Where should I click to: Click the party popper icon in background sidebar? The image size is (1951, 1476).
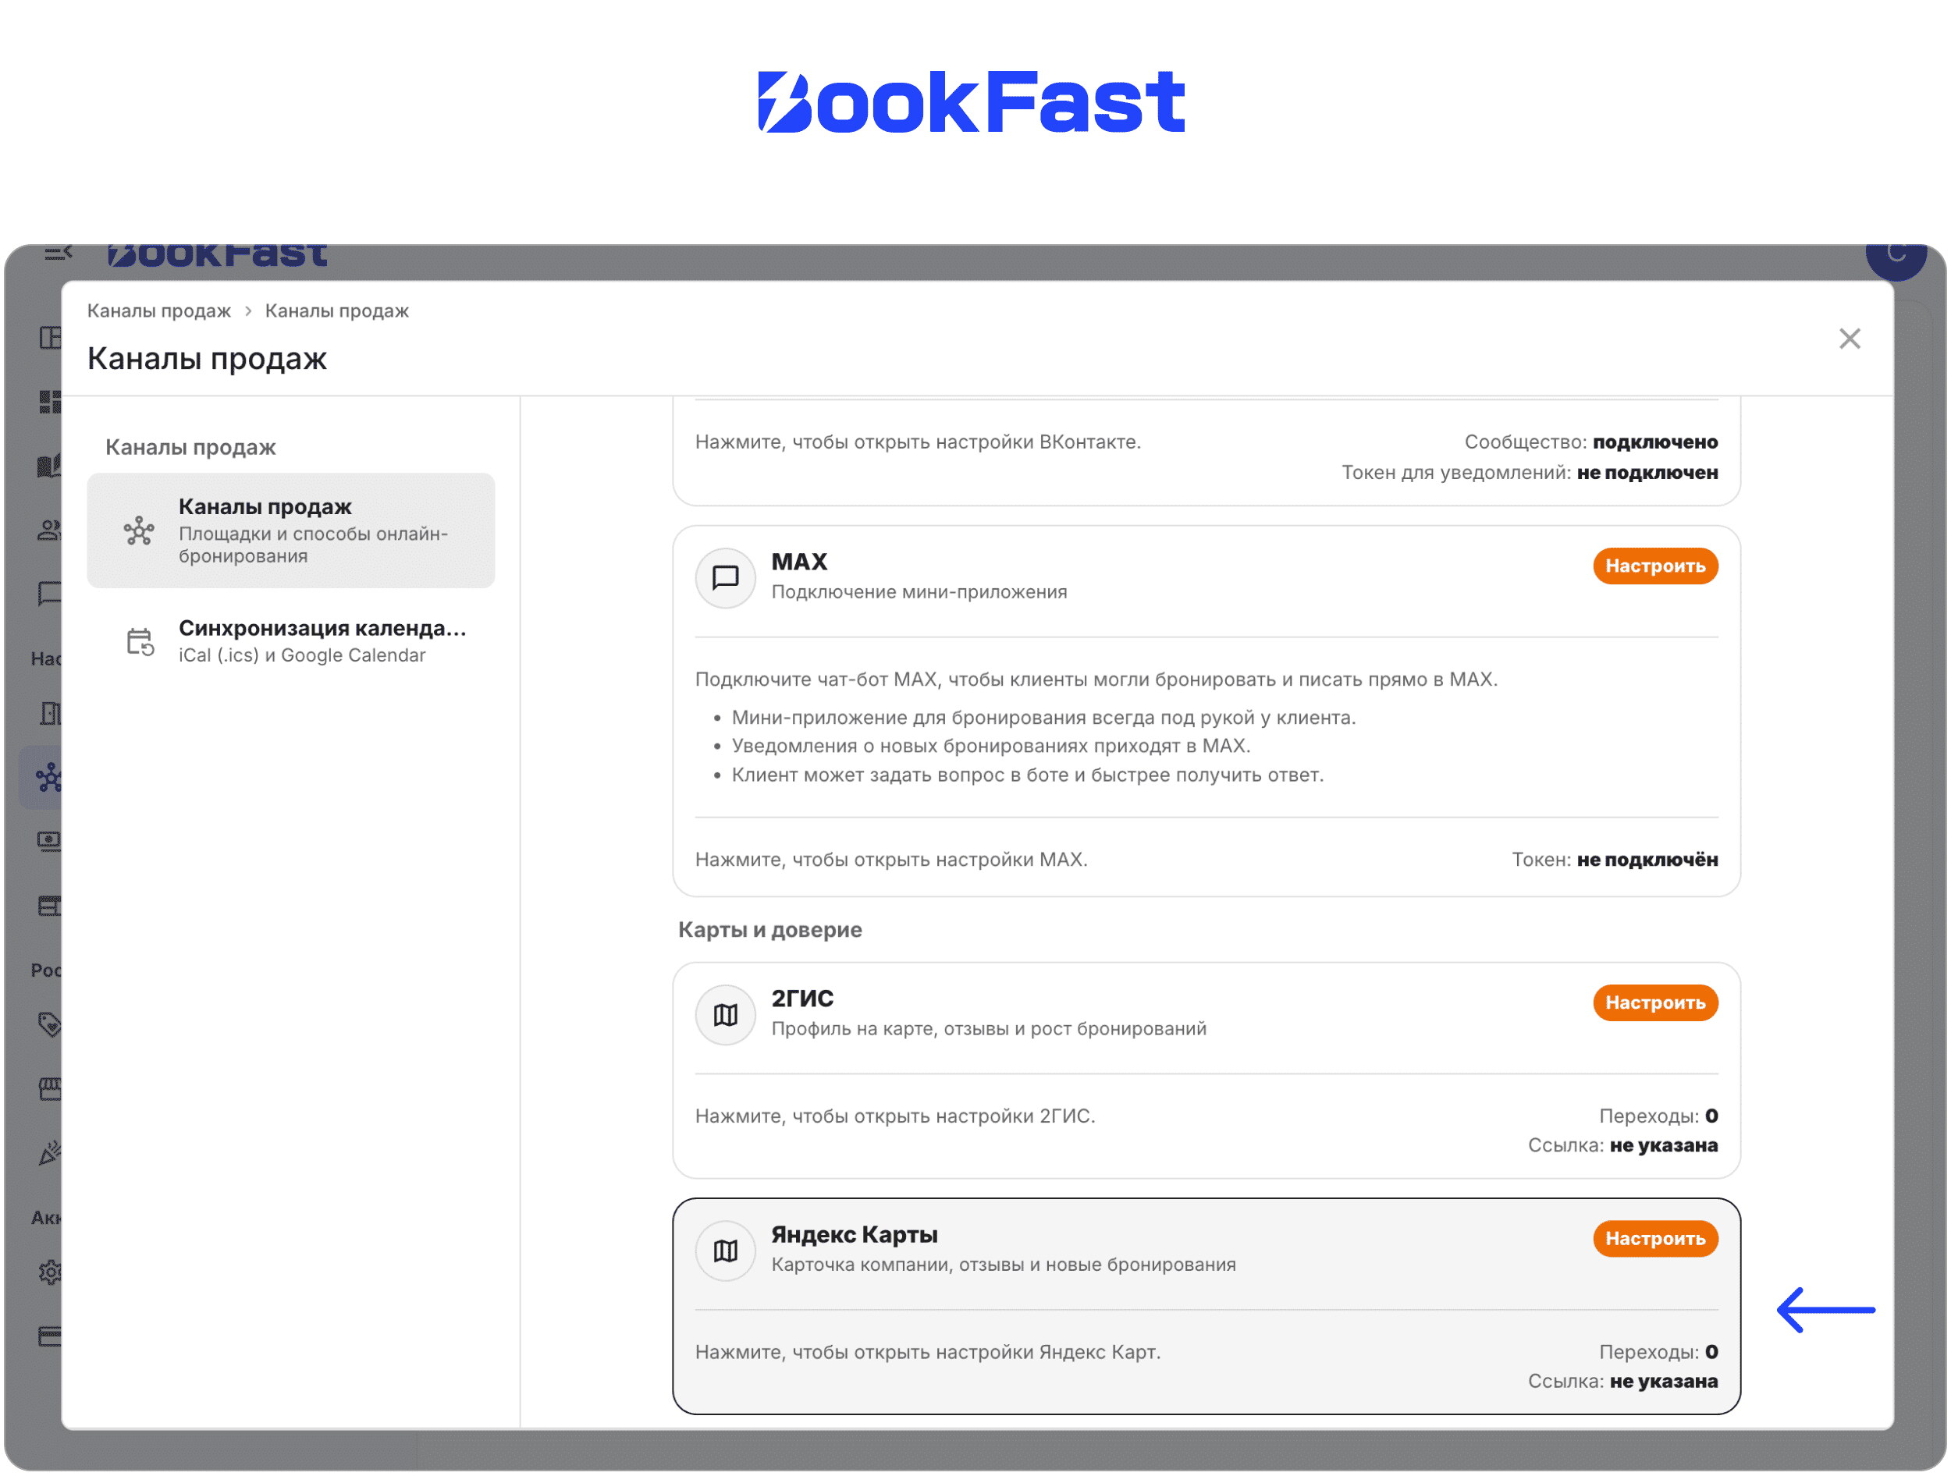49,1153
